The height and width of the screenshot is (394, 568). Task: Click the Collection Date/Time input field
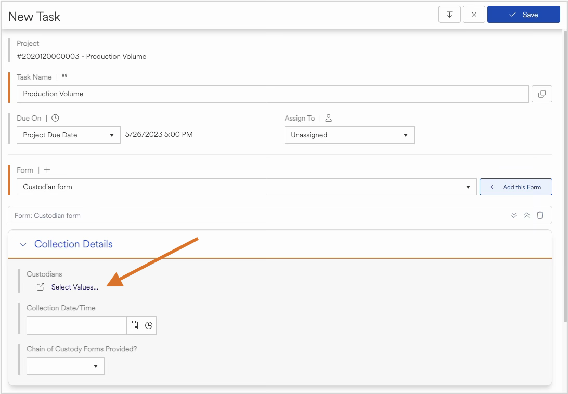[76, 325]
